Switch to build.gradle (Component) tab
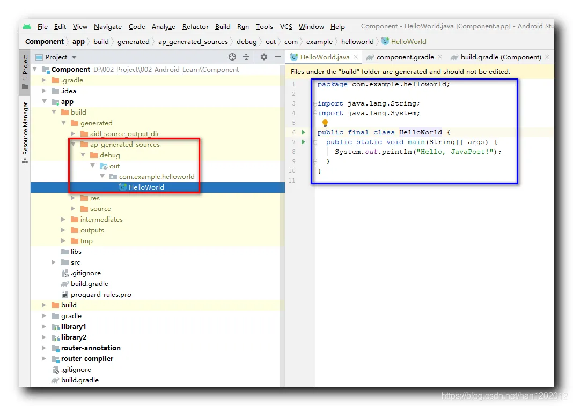Image resolution: width=573 pixels, height=406 pixels. click(x=501, y=57)
